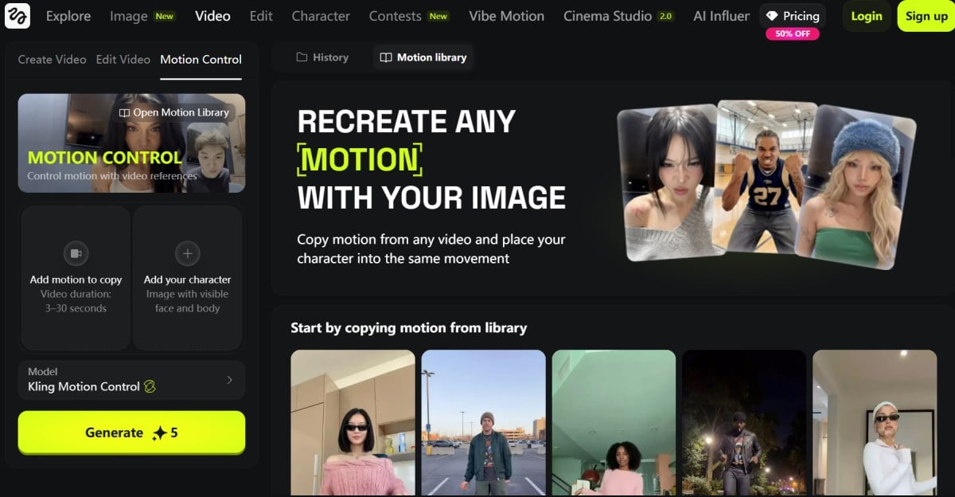
Task: Switch to the Create Video tab
Action: (x=52, y=59)
